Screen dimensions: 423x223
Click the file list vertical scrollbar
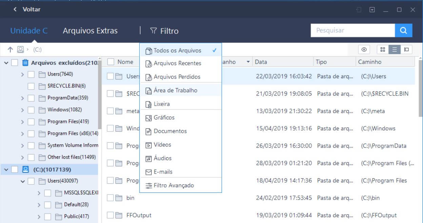pos(420,102)
